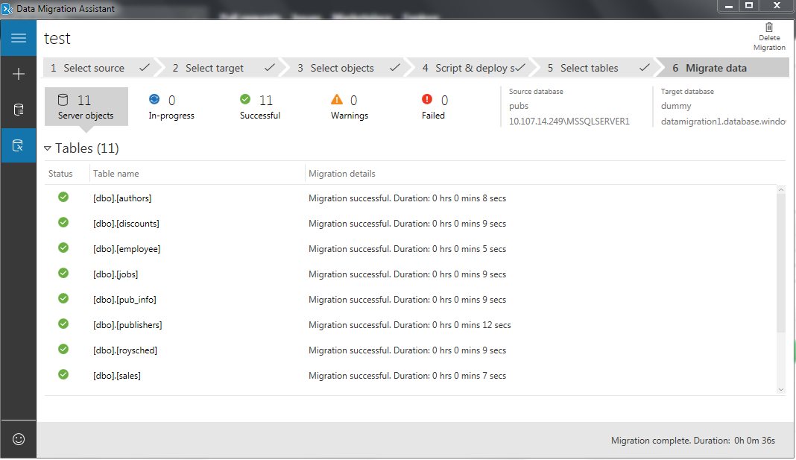This screenshot has height=460, width=796.
Task: Click the Migration details column header
Action: tap(341, 174)
